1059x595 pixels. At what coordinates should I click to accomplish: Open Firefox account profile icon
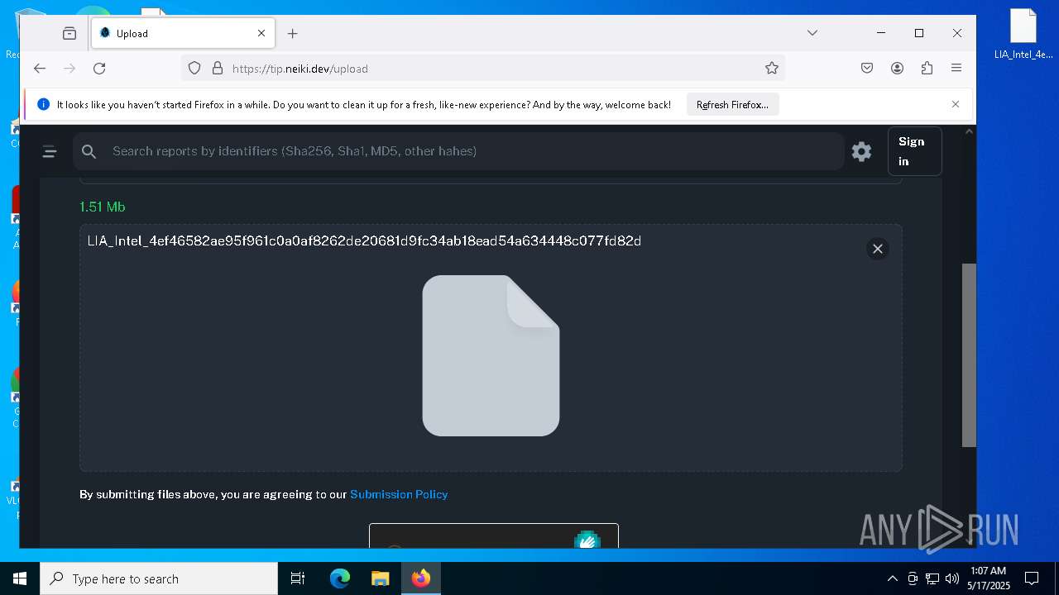click(x=897, y=69)
